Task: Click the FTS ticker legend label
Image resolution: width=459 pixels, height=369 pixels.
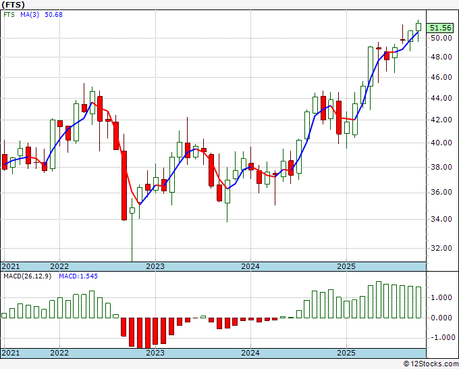Action: [9, 15]
